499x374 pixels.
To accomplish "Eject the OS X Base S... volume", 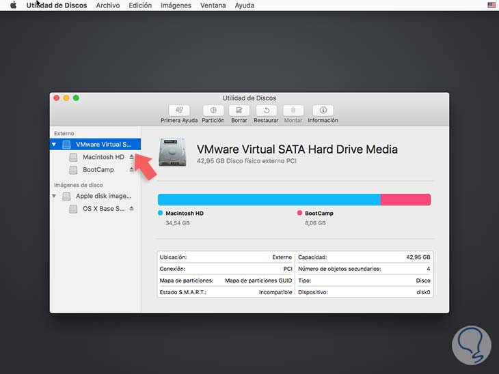I will 131,209.
